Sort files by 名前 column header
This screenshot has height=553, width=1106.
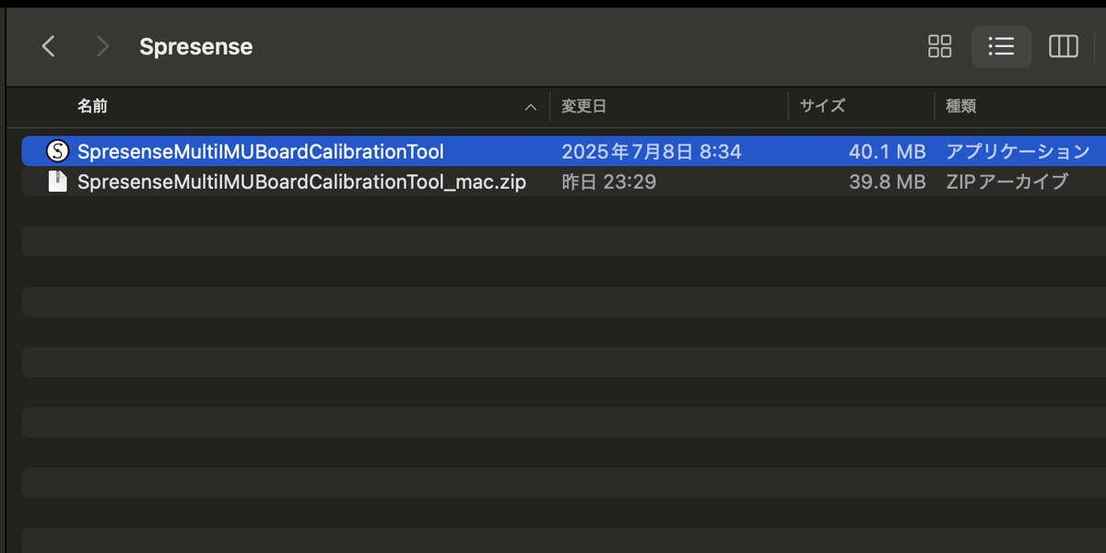92,107
